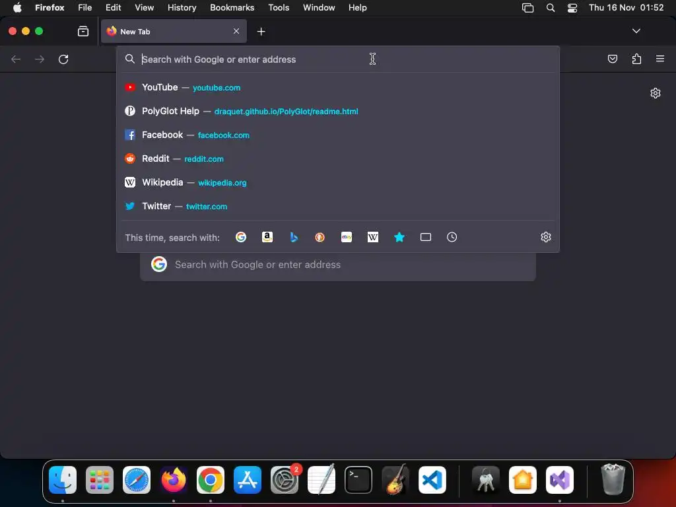The image size is (676, 507).
Task: Search history via clock icon
Action: tap(452, 237)
